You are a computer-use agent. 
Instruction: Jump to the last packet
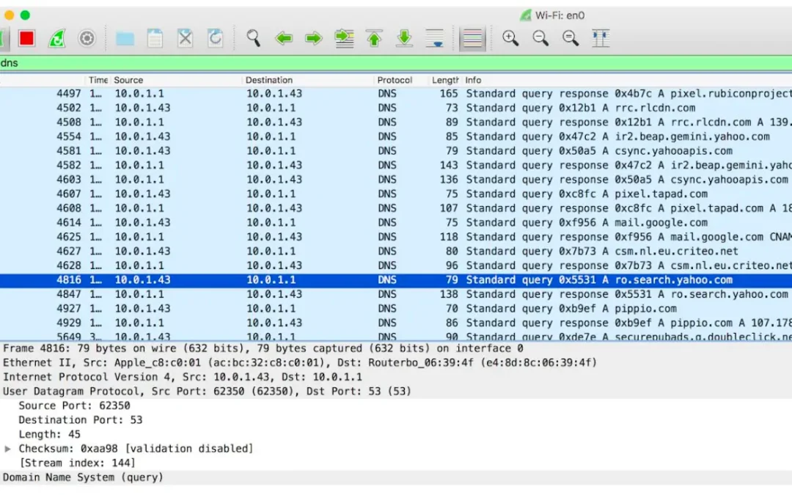click(404, 38)
